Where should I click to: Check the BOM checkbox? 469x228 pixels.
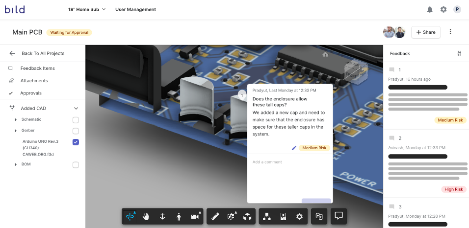76,165
